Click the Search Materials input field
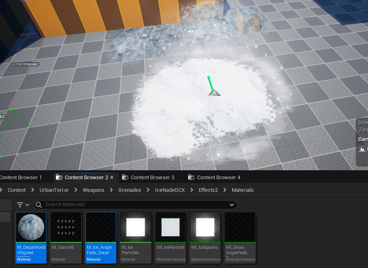Viewport: 368px width, 268px height. tap(135, 204)
